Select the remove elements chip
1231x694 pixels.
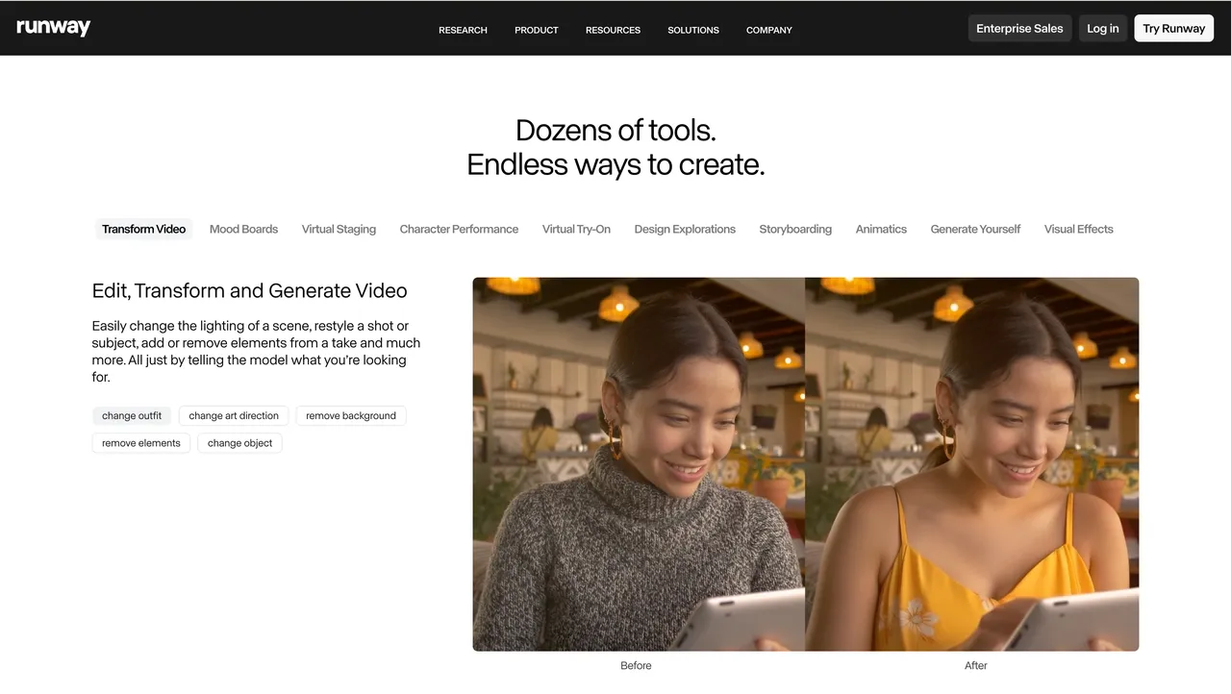tap(141, 443)
